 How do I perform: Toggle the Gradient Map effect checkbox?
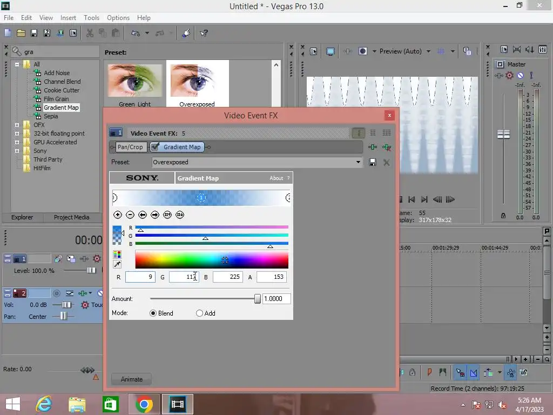tap(155, 147)
